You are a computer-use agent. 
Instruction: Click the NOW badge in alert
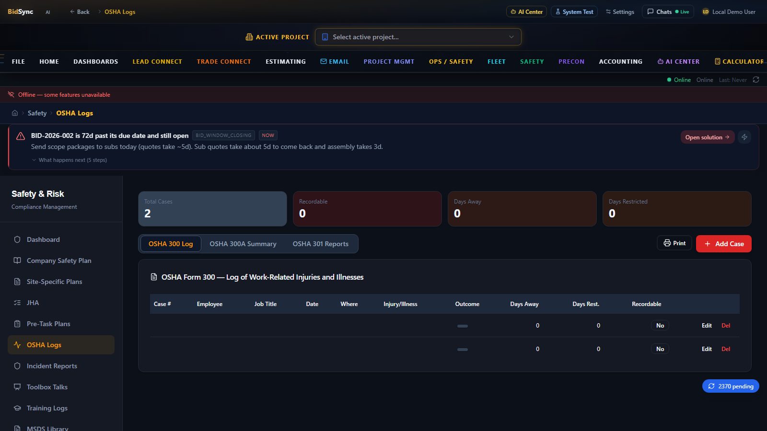[268, 136]
